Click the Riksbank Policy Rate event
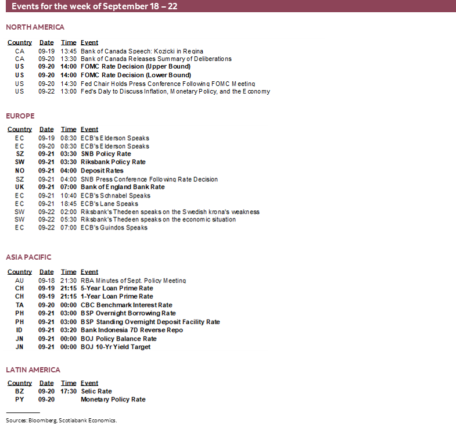Screen dimensions: 456x427 [113, 162]
